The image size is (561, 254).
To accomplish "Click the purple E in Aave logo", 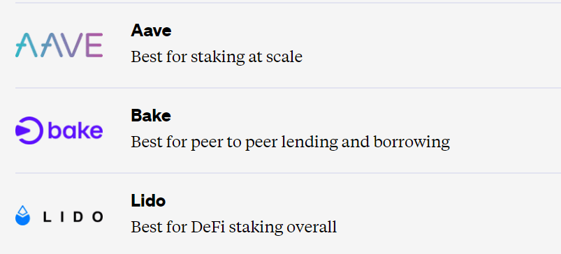I will click(94, 45).
